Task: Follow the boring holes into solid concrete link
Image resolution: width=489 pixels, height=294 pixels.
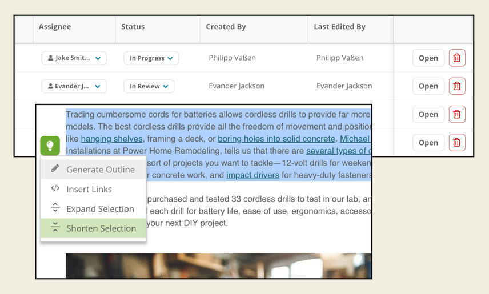Action: (276, 139)
